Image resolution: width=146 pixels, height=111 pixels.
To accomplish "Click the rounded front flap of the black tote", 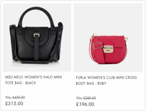I will click(37, 37).
